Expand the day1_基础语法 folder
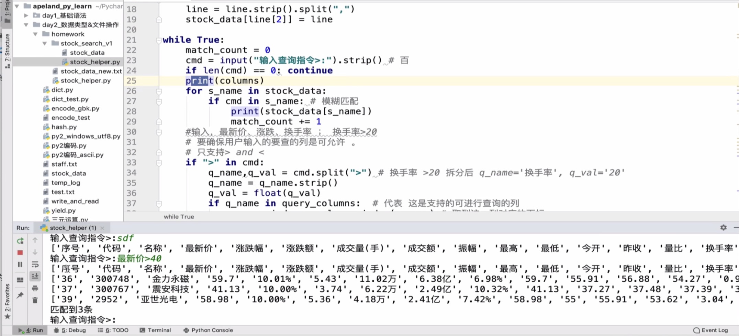Viewport: 739px width, 336px height. (26, 15)
